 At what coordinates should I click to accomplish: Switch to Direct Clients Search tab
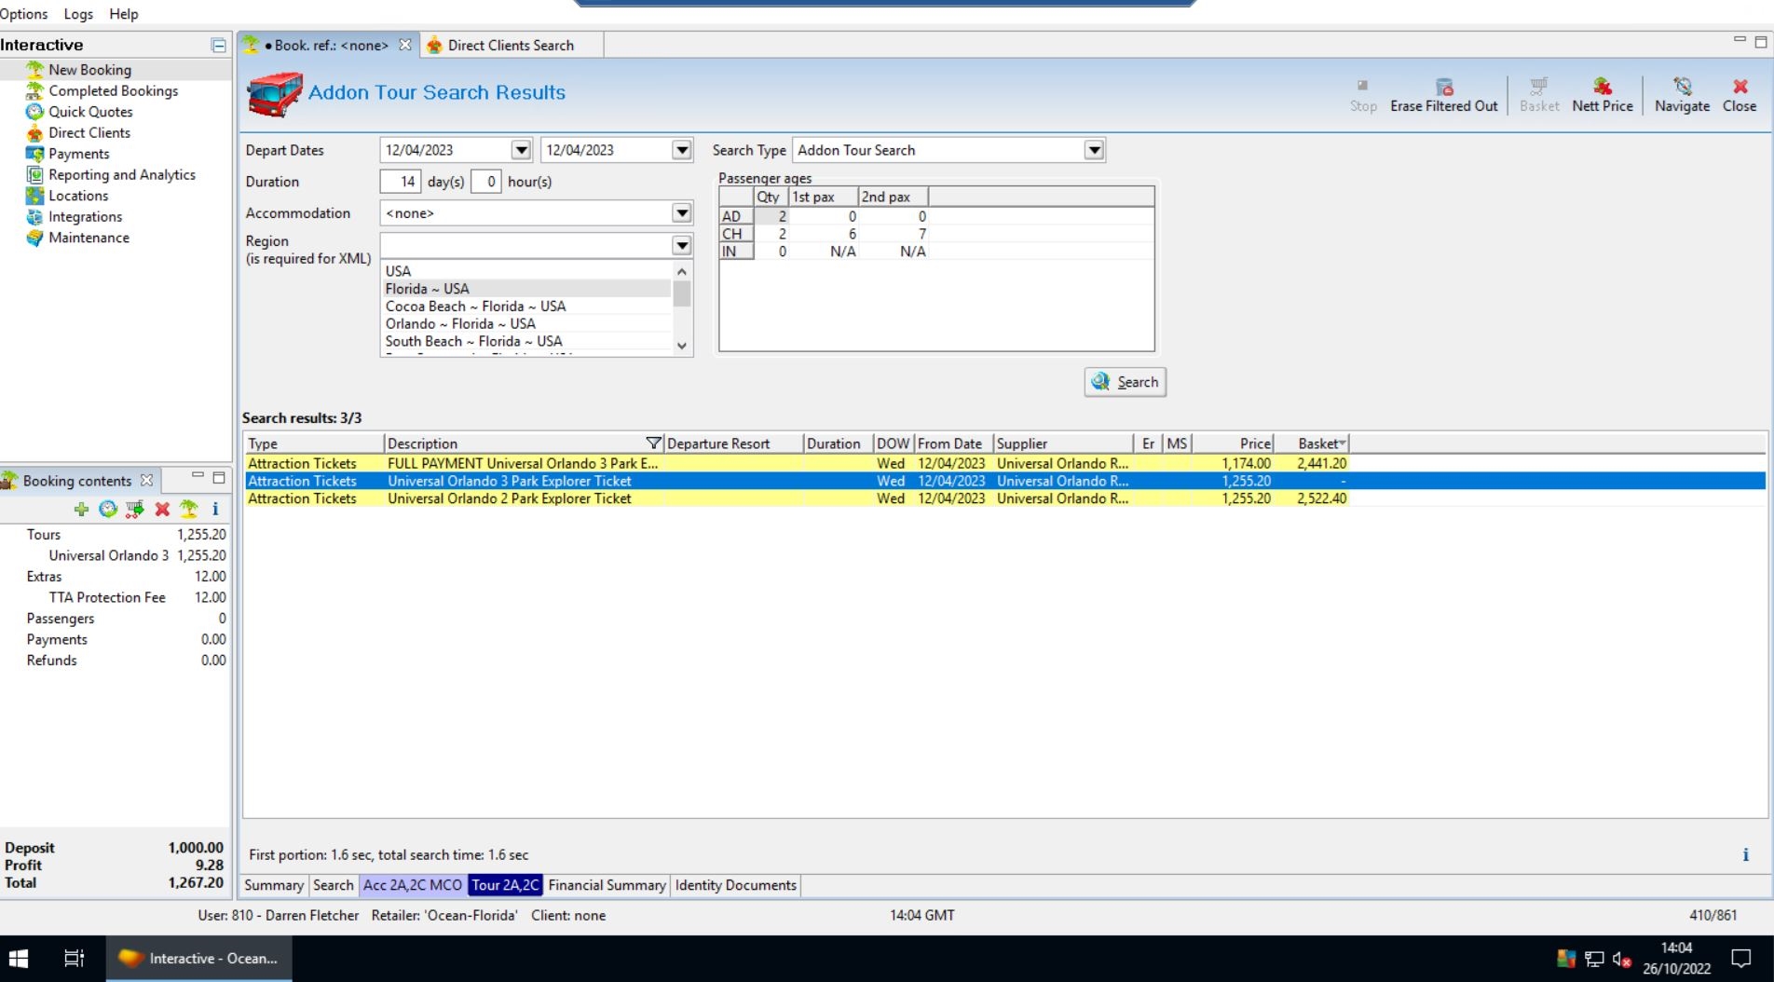coord(511,45)
